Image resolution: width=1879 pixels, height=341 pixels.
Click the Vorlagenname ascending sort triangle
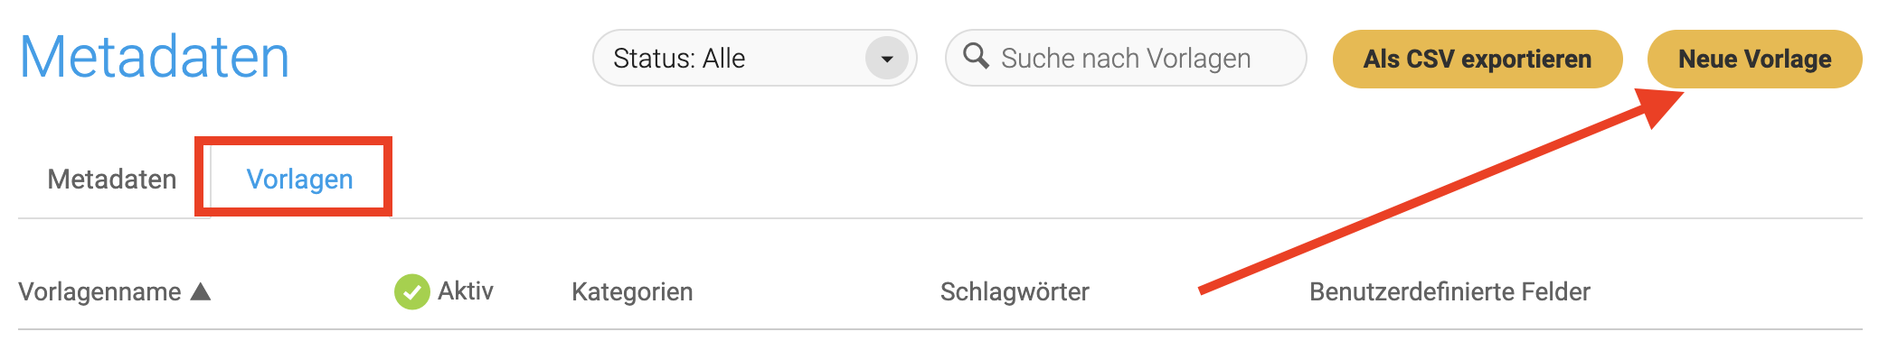(x=201, y=291)
